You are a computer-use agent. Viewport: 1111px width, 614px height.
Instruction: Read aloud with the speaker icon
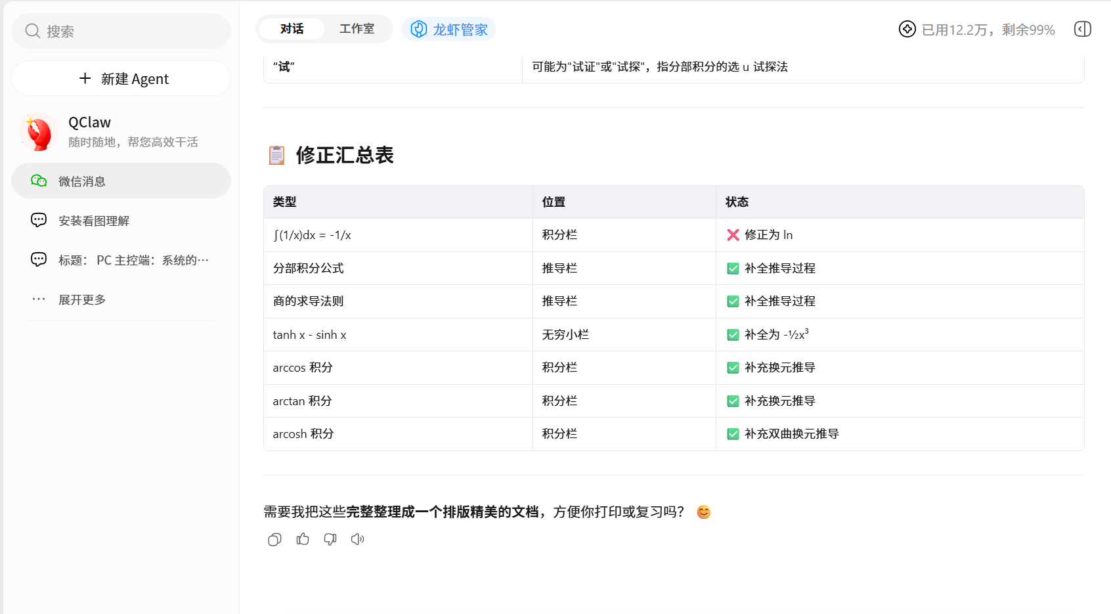coord(357,539)
